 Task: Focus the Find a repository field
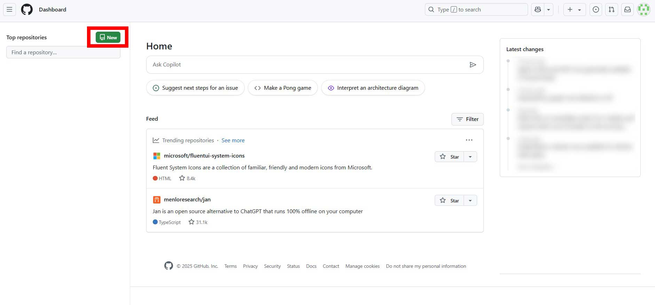tap(63, 52)
